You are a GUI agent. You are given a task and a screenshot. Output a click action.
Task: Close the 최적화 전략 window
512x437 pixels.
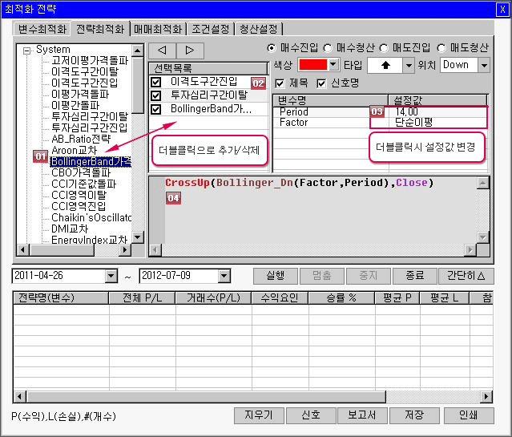[502, 9]
